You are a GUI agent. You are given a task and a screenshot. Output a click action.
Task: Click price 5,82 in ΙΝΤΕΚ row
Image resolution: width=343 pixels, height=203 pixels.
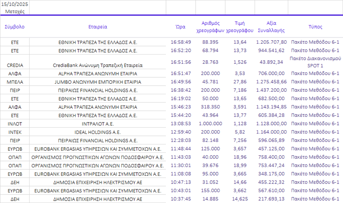coord(240,132)
